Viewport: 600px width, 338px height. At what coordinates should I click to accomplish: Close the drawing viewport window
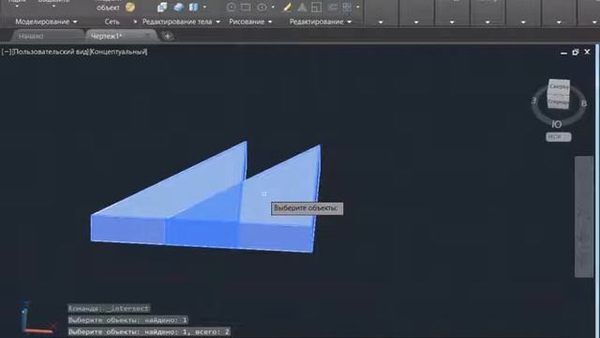coord(587,52)
